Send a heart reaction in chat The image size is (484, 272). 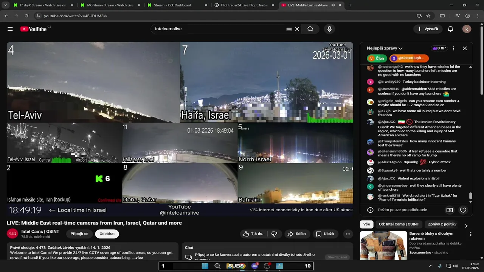[x=463, y=210]
